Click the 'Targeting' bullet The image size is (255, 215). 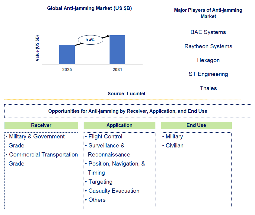[x=99, y=182]
